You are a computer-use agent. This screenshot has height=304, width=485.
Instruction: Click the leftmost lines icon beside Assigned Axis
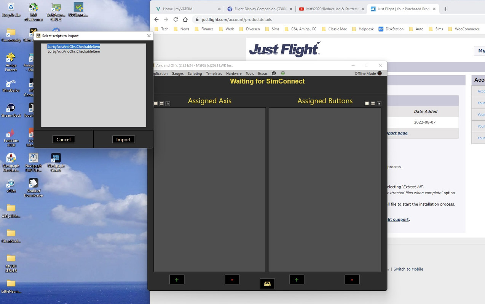[x=156, y=103]
